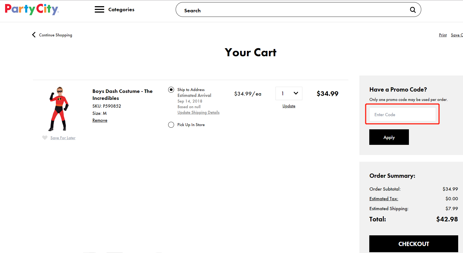Select the Ship to Address option
The width and height of the screenshot is (463, 253).
171,90
